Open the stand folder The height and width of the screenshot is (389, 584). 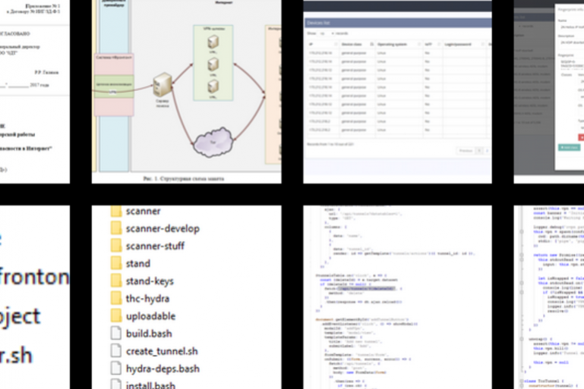(x=138, y=263)
